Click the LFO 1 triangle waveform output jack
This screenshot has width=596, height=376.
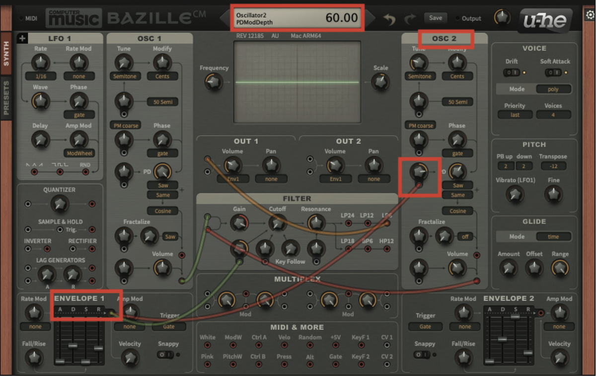coord(34,172)
